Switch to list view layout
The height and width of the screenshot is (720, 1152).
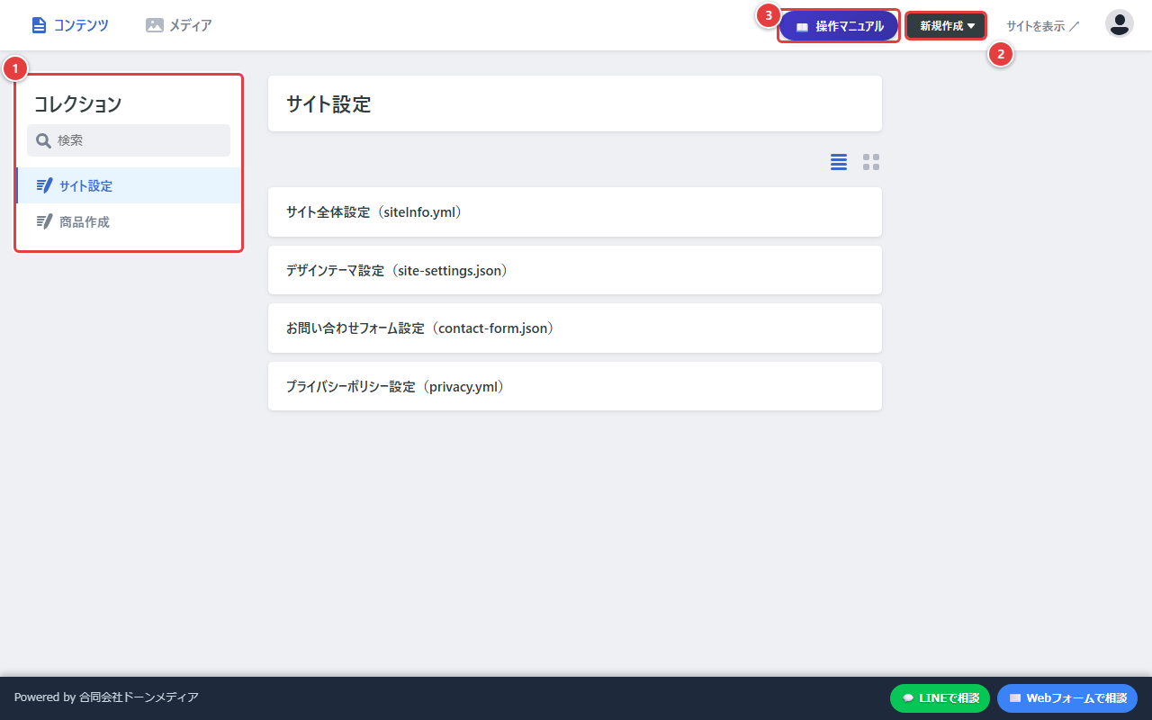pyautogui.click(x=839, y=162)
